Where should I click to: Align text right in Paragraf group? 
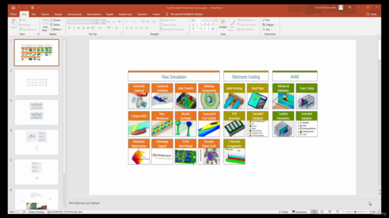click(x=136, y=28)
